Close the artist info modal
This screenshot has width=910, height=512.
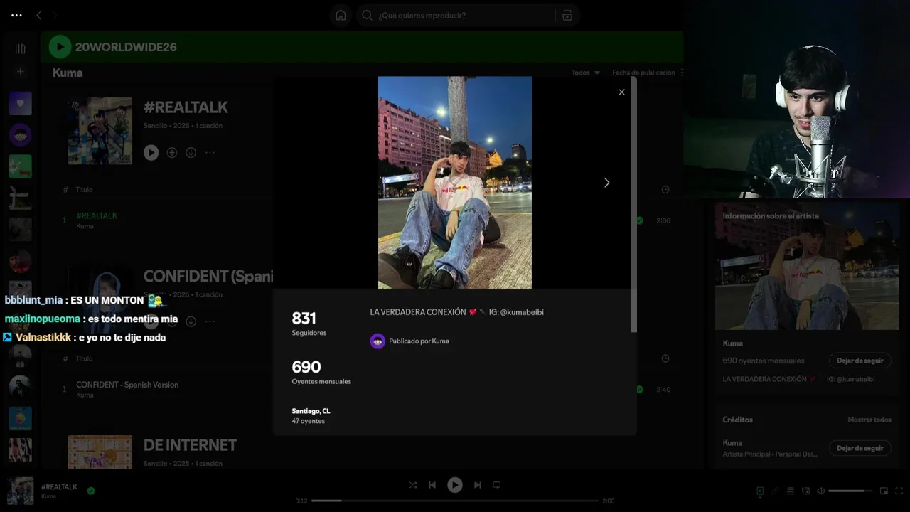pos(621,92)
